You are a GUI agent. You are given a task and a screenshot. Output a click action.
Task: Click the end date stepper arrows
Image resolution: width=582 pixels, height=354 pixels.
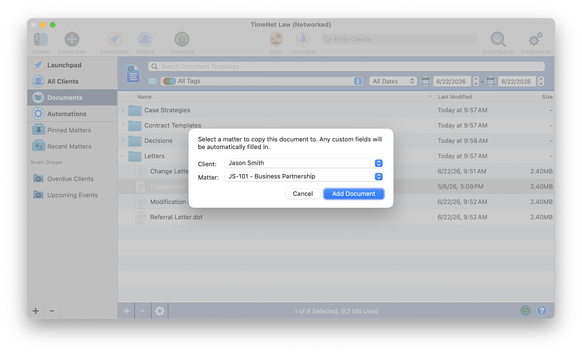541,81
